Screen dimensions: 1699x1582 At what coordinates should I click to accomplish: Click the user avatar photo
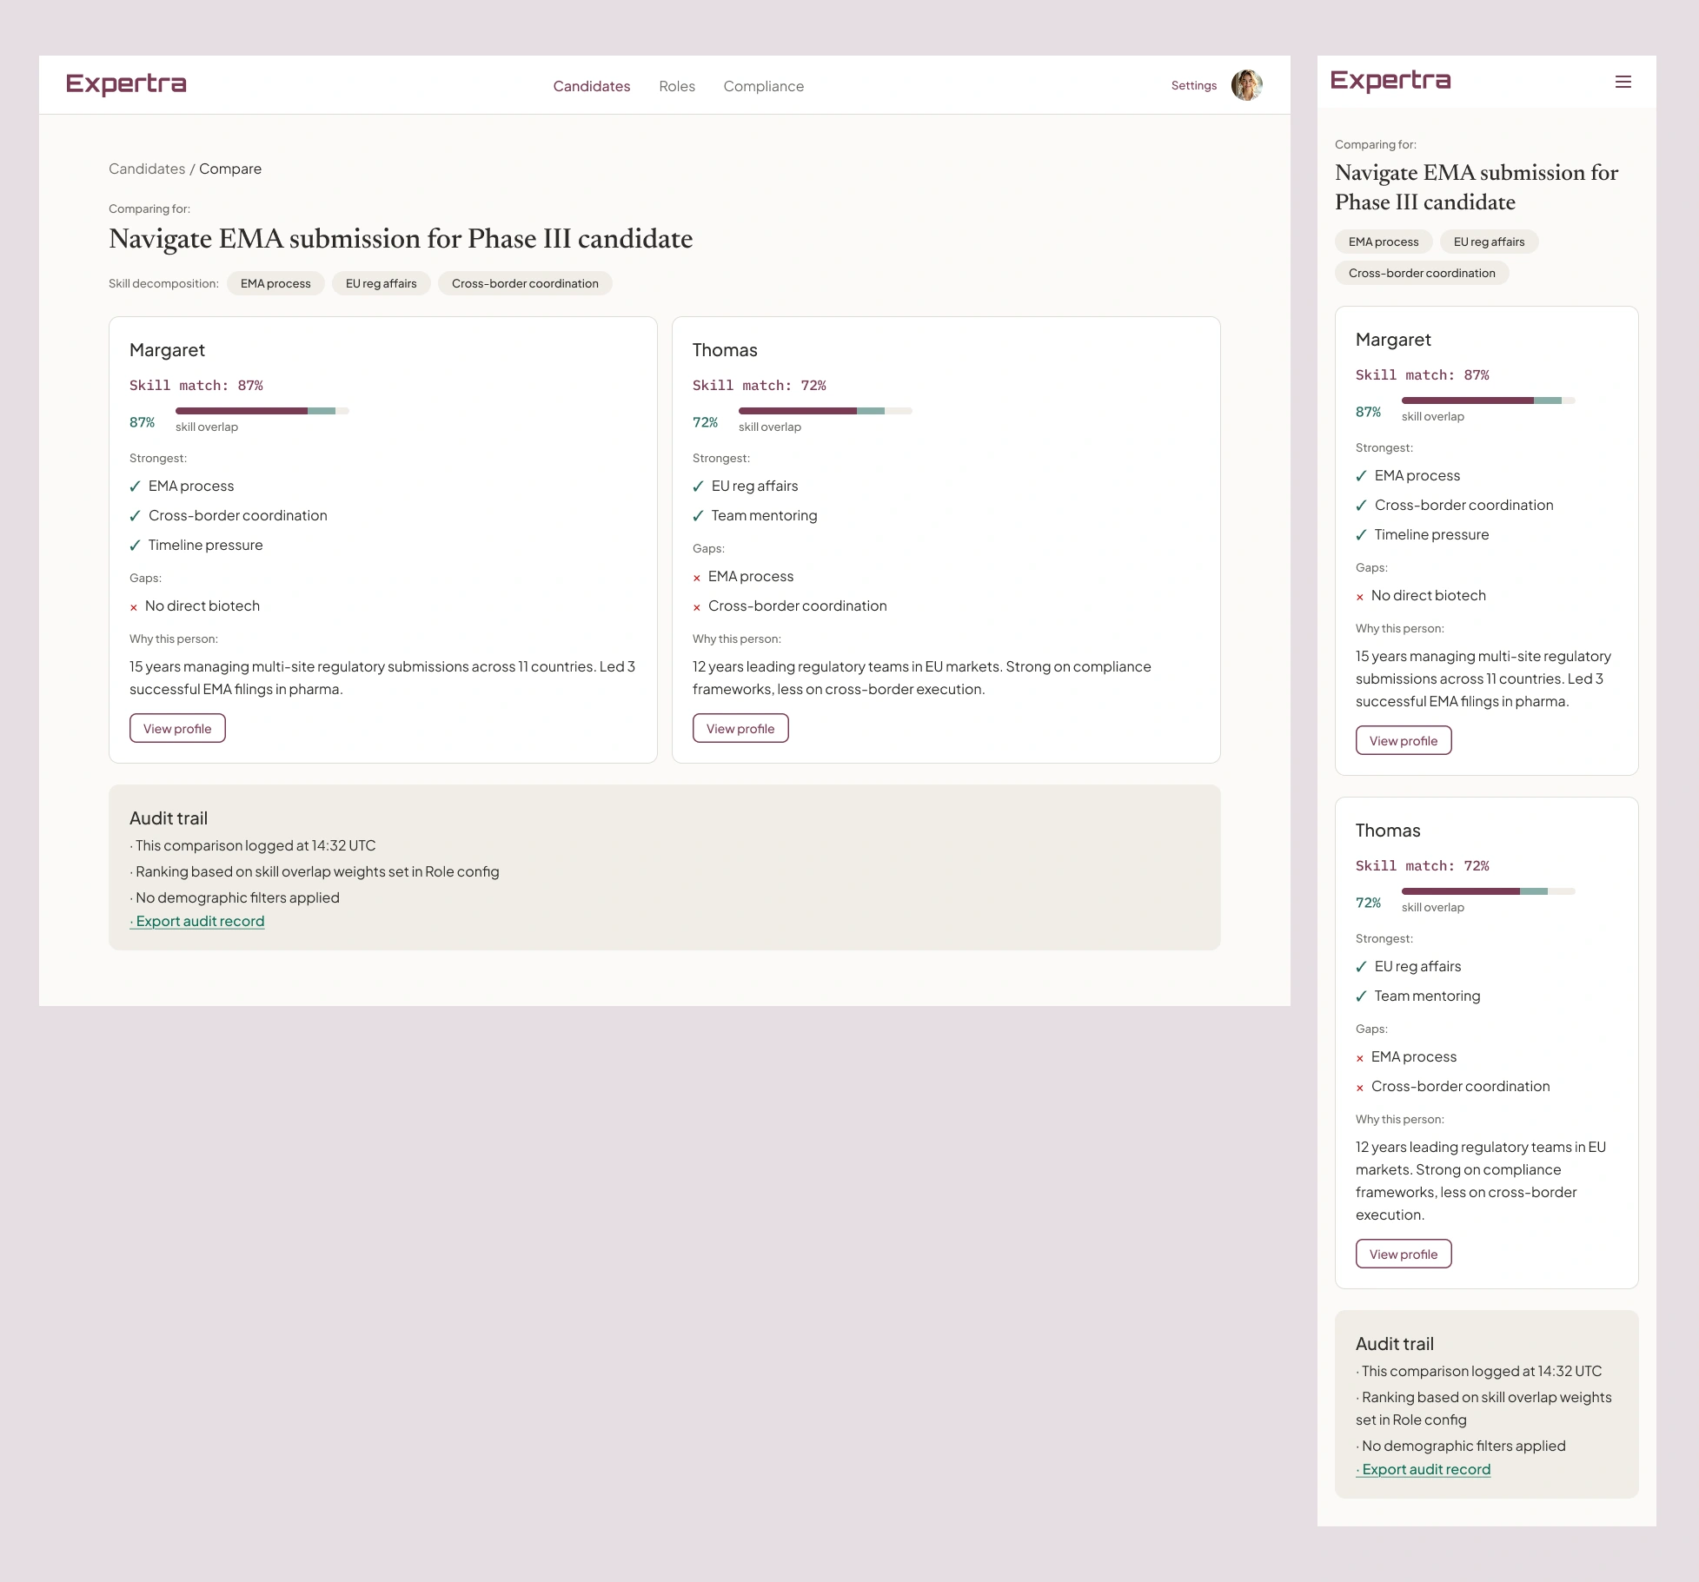tap(1246, 85)
